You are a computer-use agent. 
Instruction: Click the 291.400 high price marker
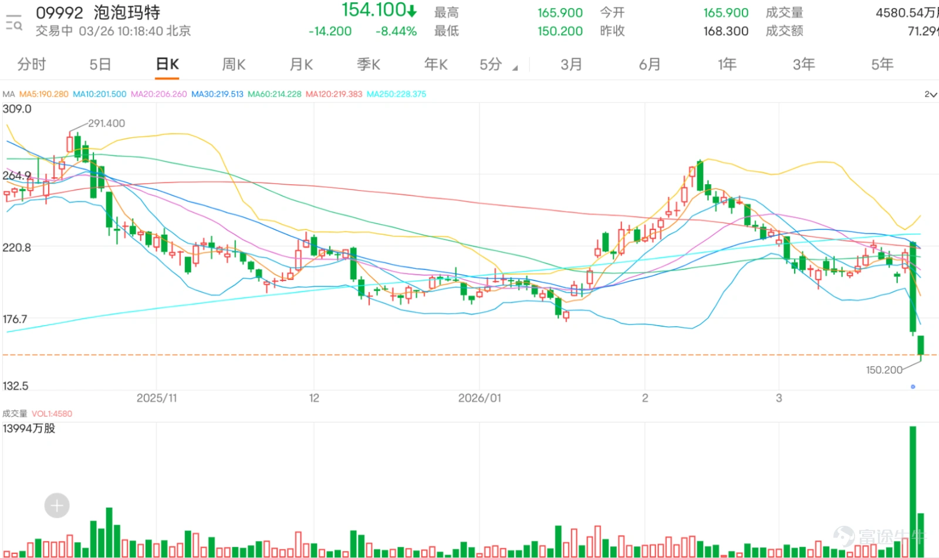click(106, 123)
